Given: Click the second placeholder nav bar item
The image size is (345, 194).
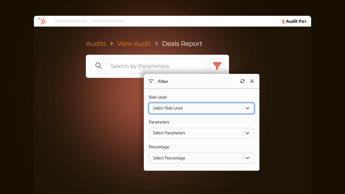Looking at the screenshot, I should pyautogui.click(x=107, y=21).
